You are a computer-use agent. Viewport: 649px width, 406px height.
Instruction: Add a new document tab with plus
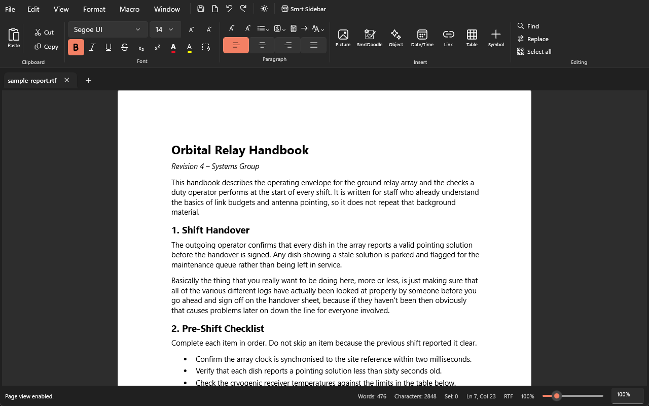[88, 80]
